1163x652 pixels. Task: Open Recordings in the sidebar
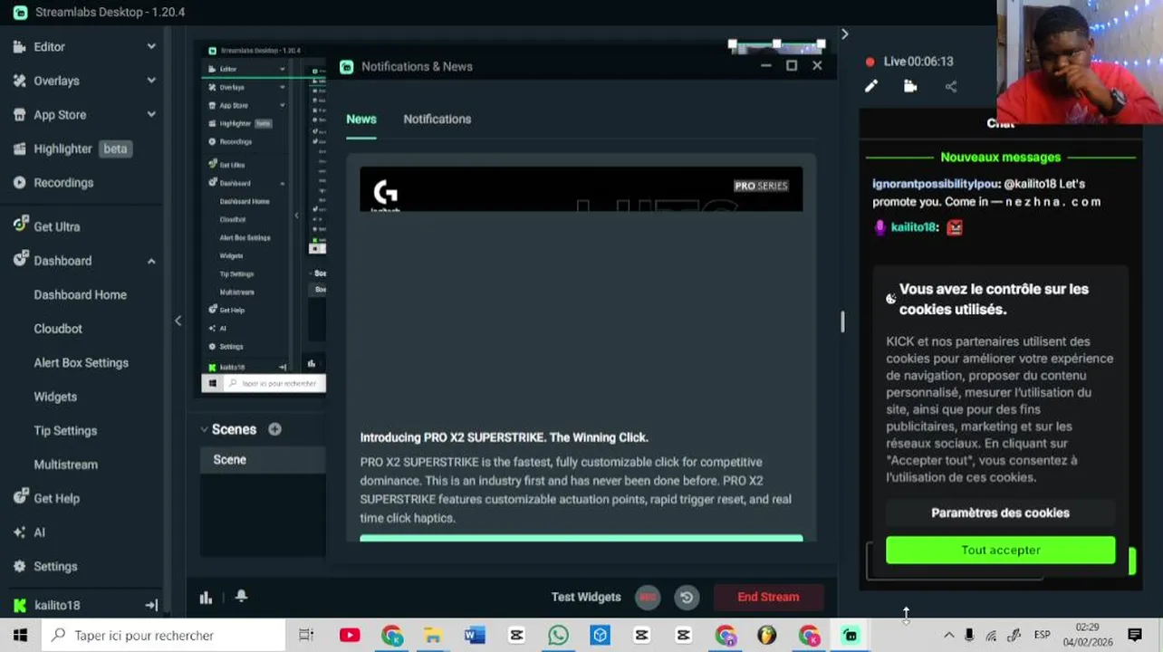click(63, 183)
